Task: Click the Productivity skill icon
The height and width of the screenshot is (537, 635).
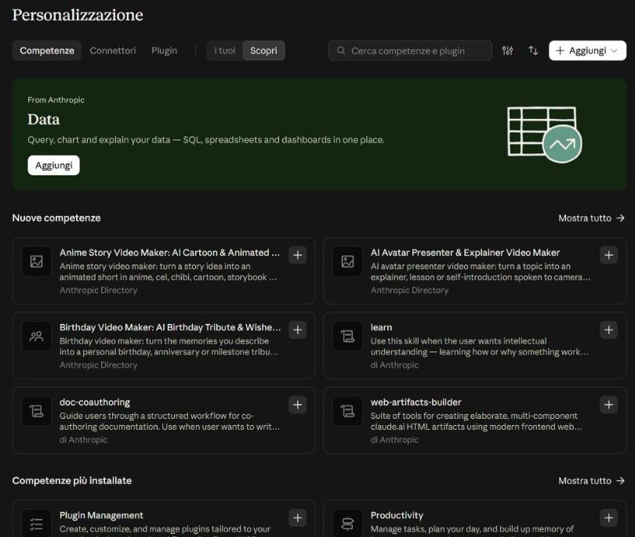Action: (x=347, y=523)
